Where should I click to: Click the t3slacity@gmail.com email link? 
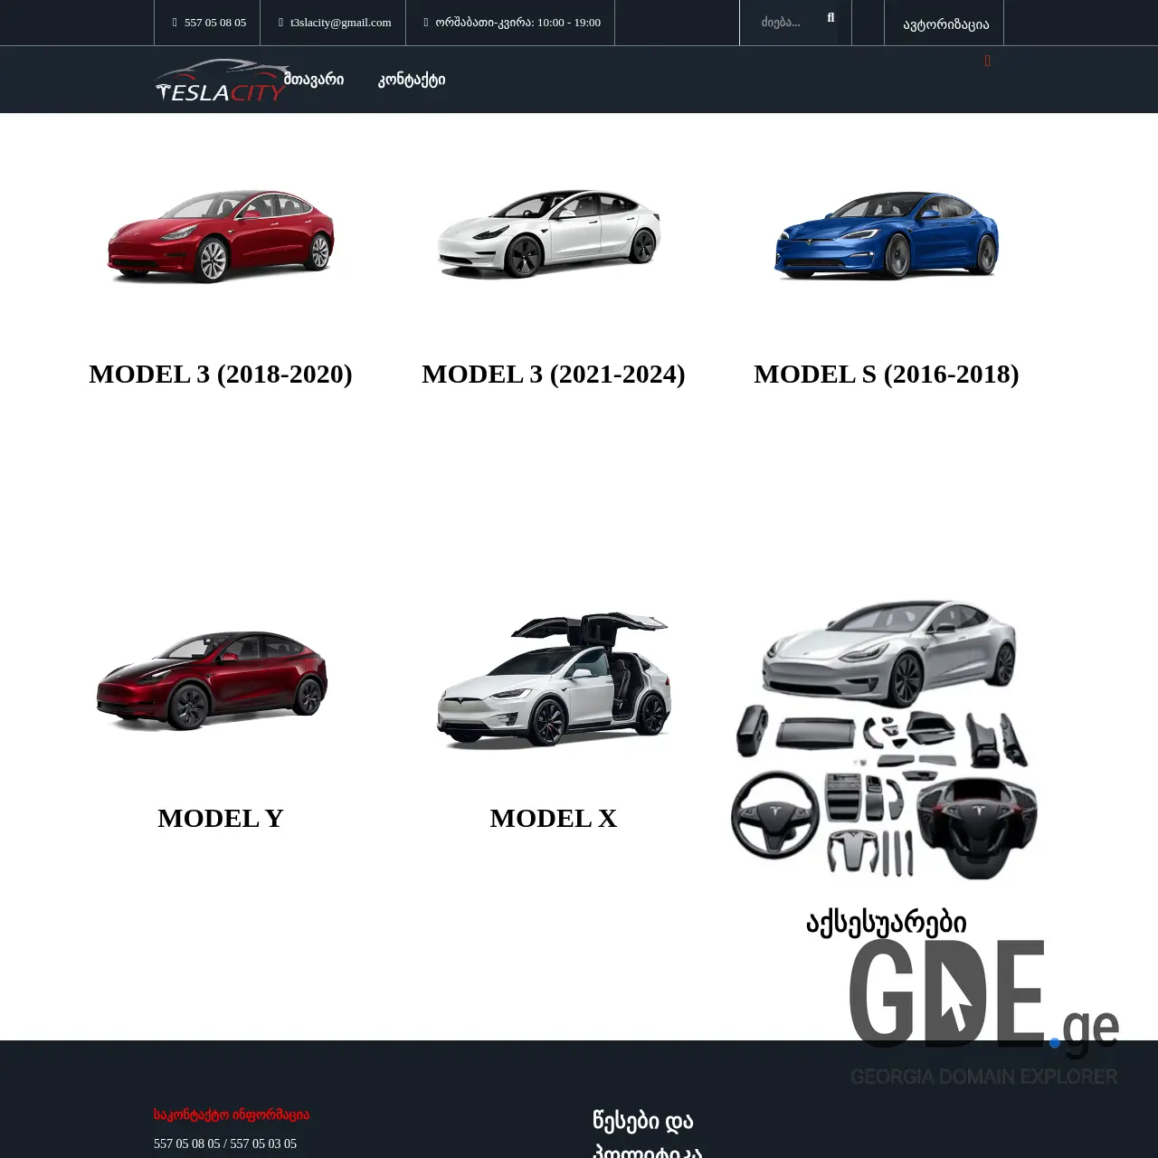(x=340, y=23)
